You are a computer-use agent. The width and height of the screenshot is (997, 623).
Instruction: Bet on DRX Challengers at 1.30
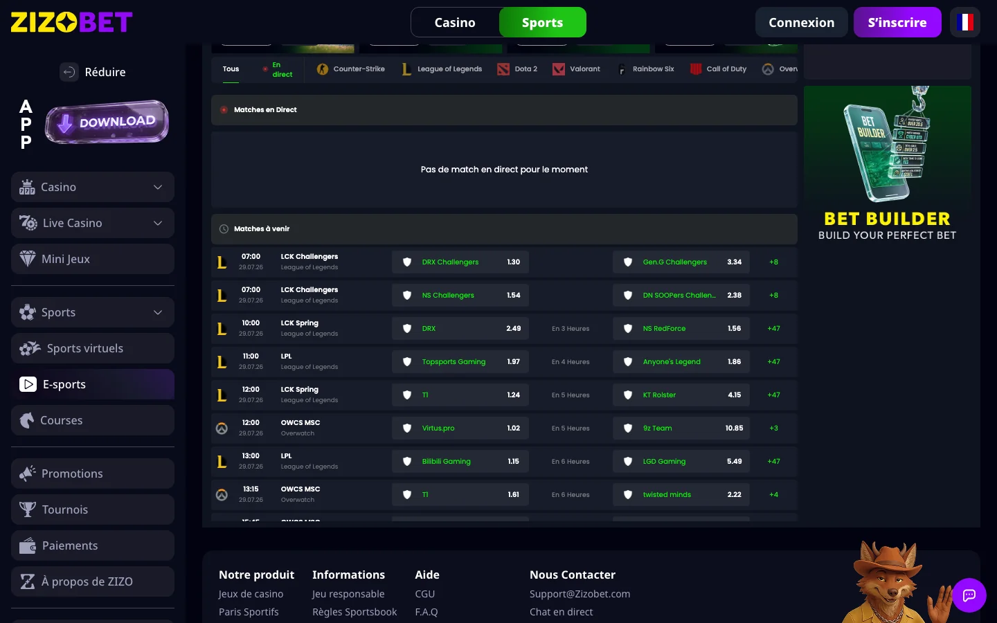tap(460, 262)
